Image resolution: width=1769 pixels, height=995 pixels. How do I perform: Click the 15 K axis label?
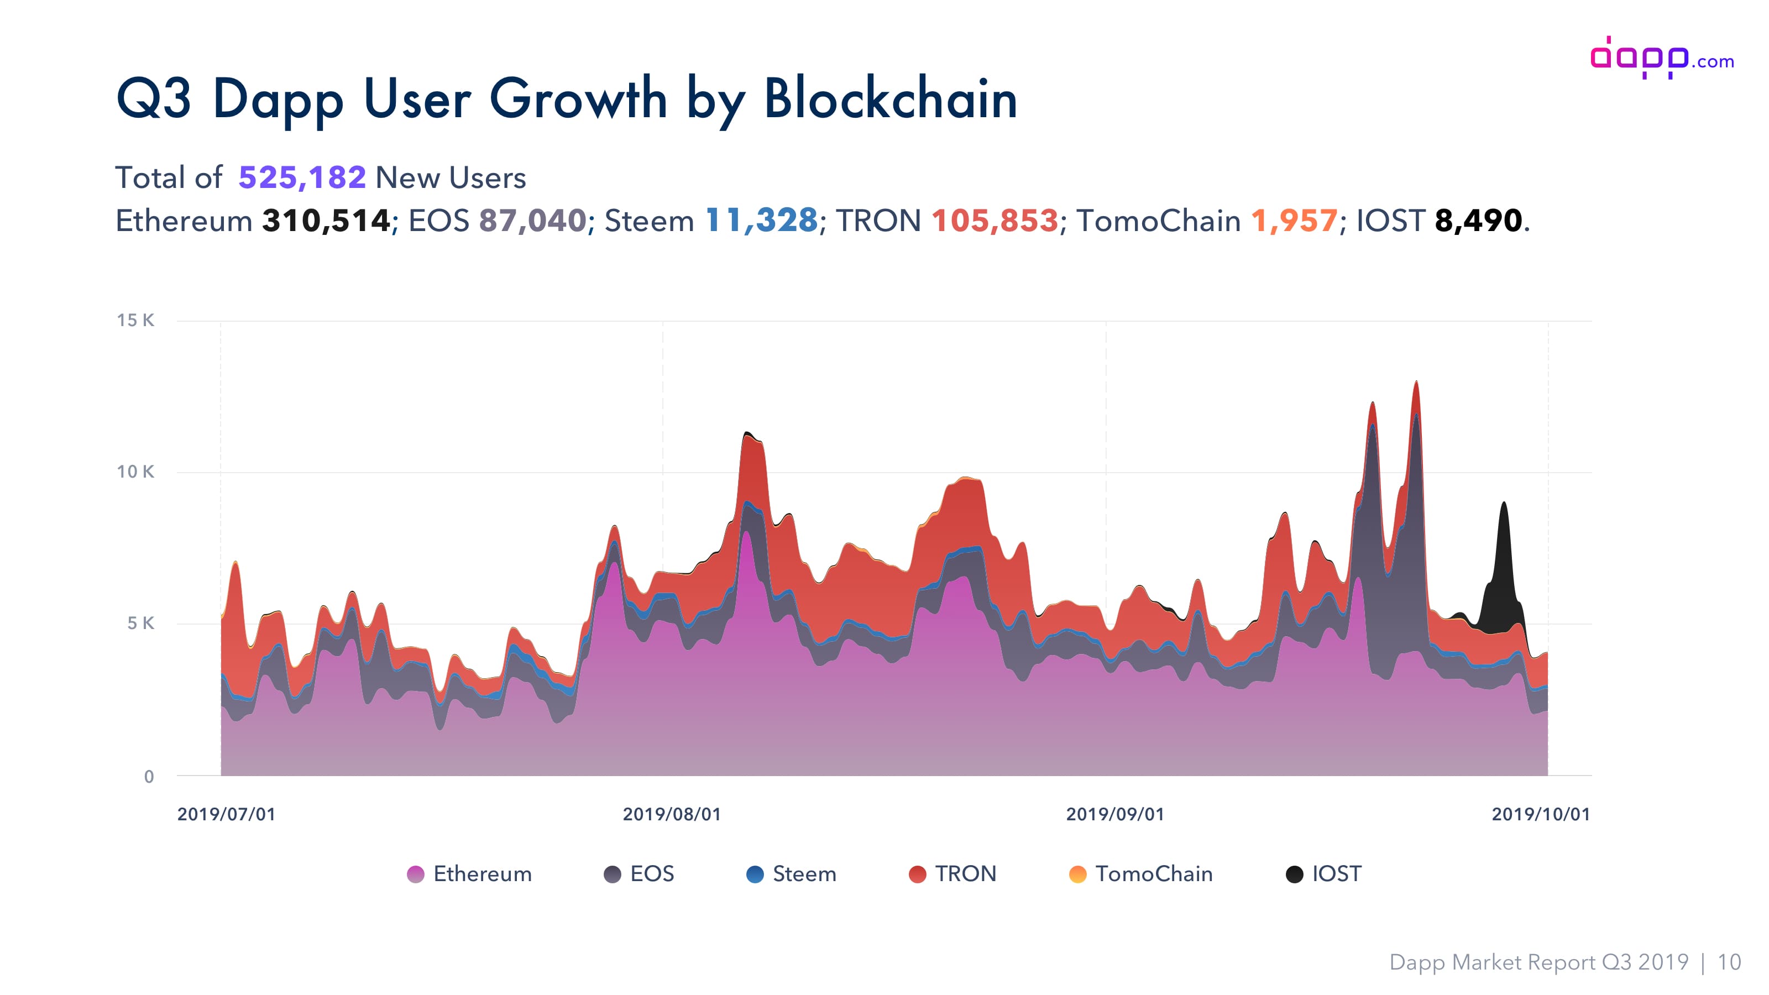135,320
